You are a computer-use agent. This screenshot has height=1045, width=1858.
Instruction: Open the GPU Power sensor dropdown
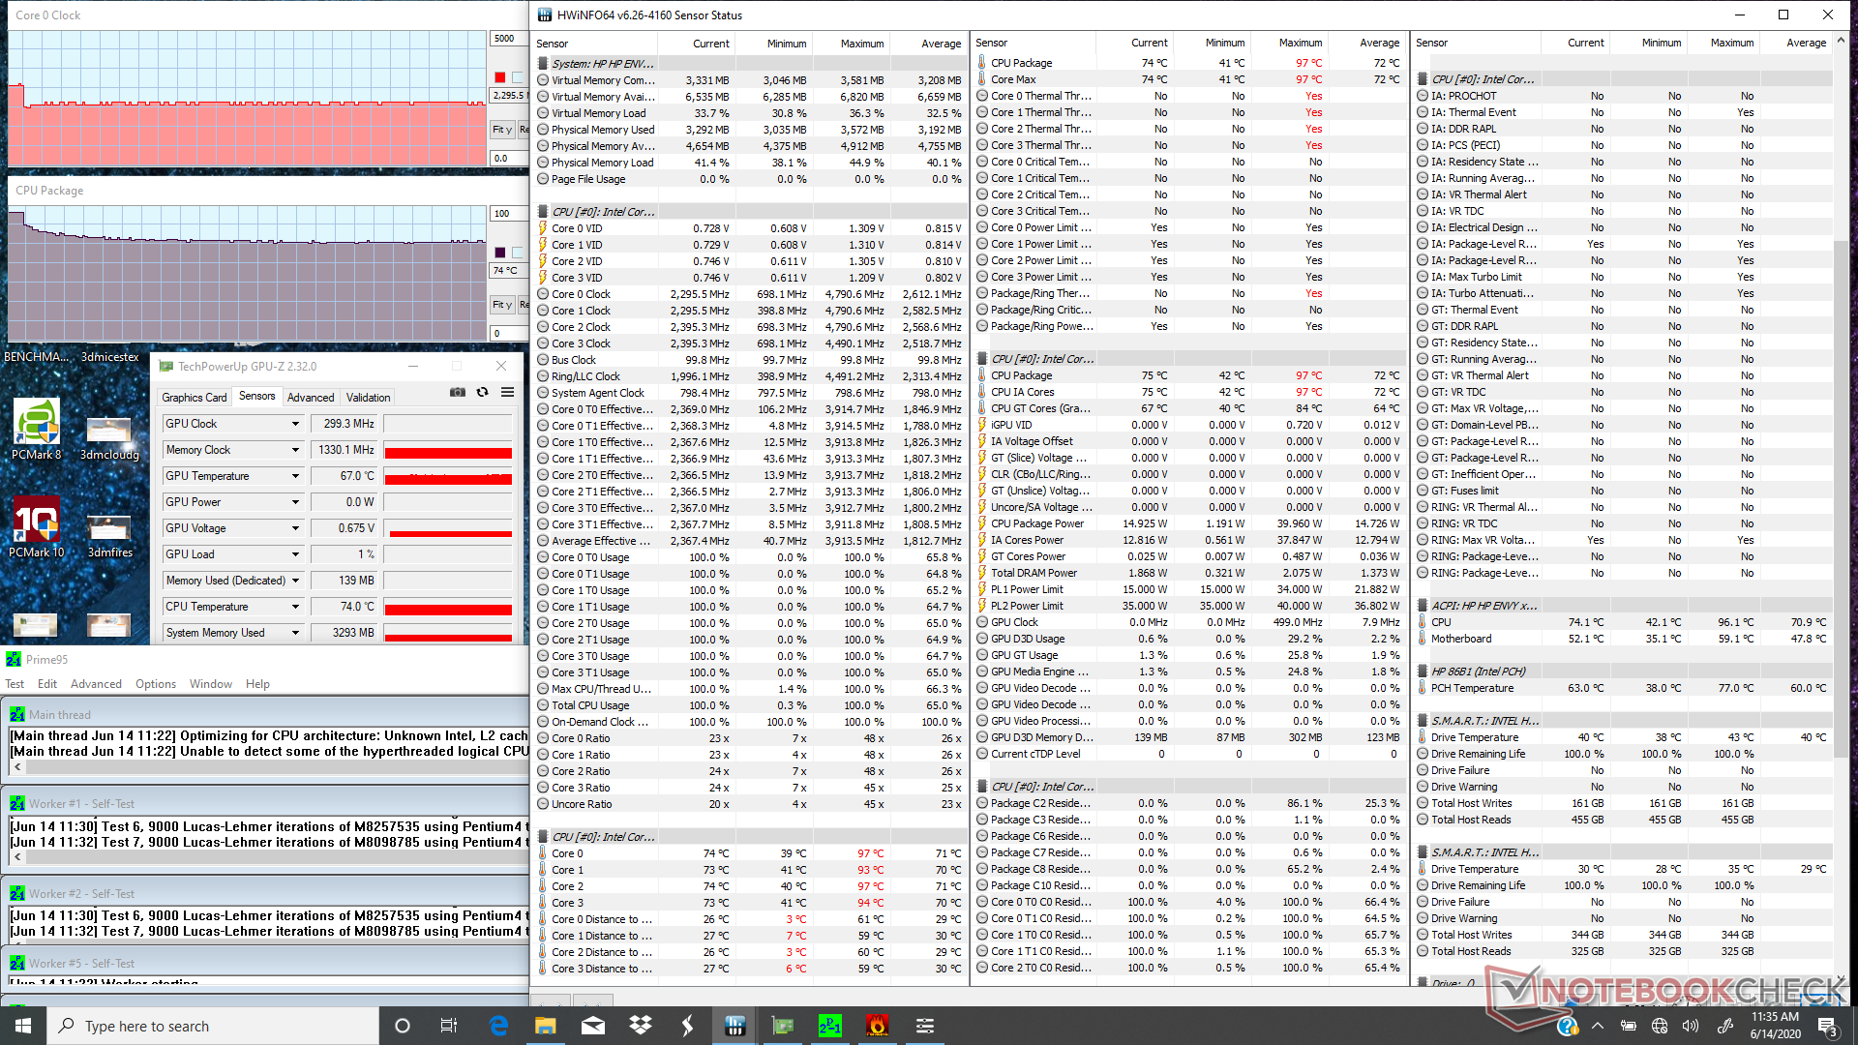pos(295,502)
